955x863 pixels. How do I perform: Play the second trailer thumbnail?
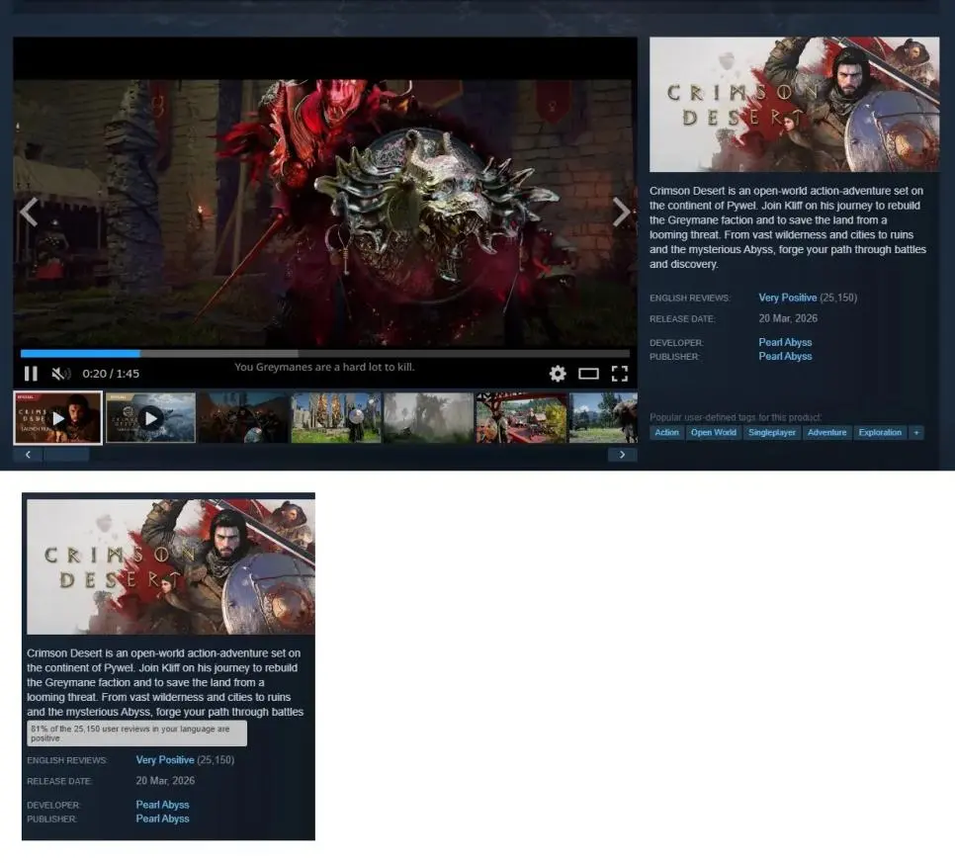point(150,418)
